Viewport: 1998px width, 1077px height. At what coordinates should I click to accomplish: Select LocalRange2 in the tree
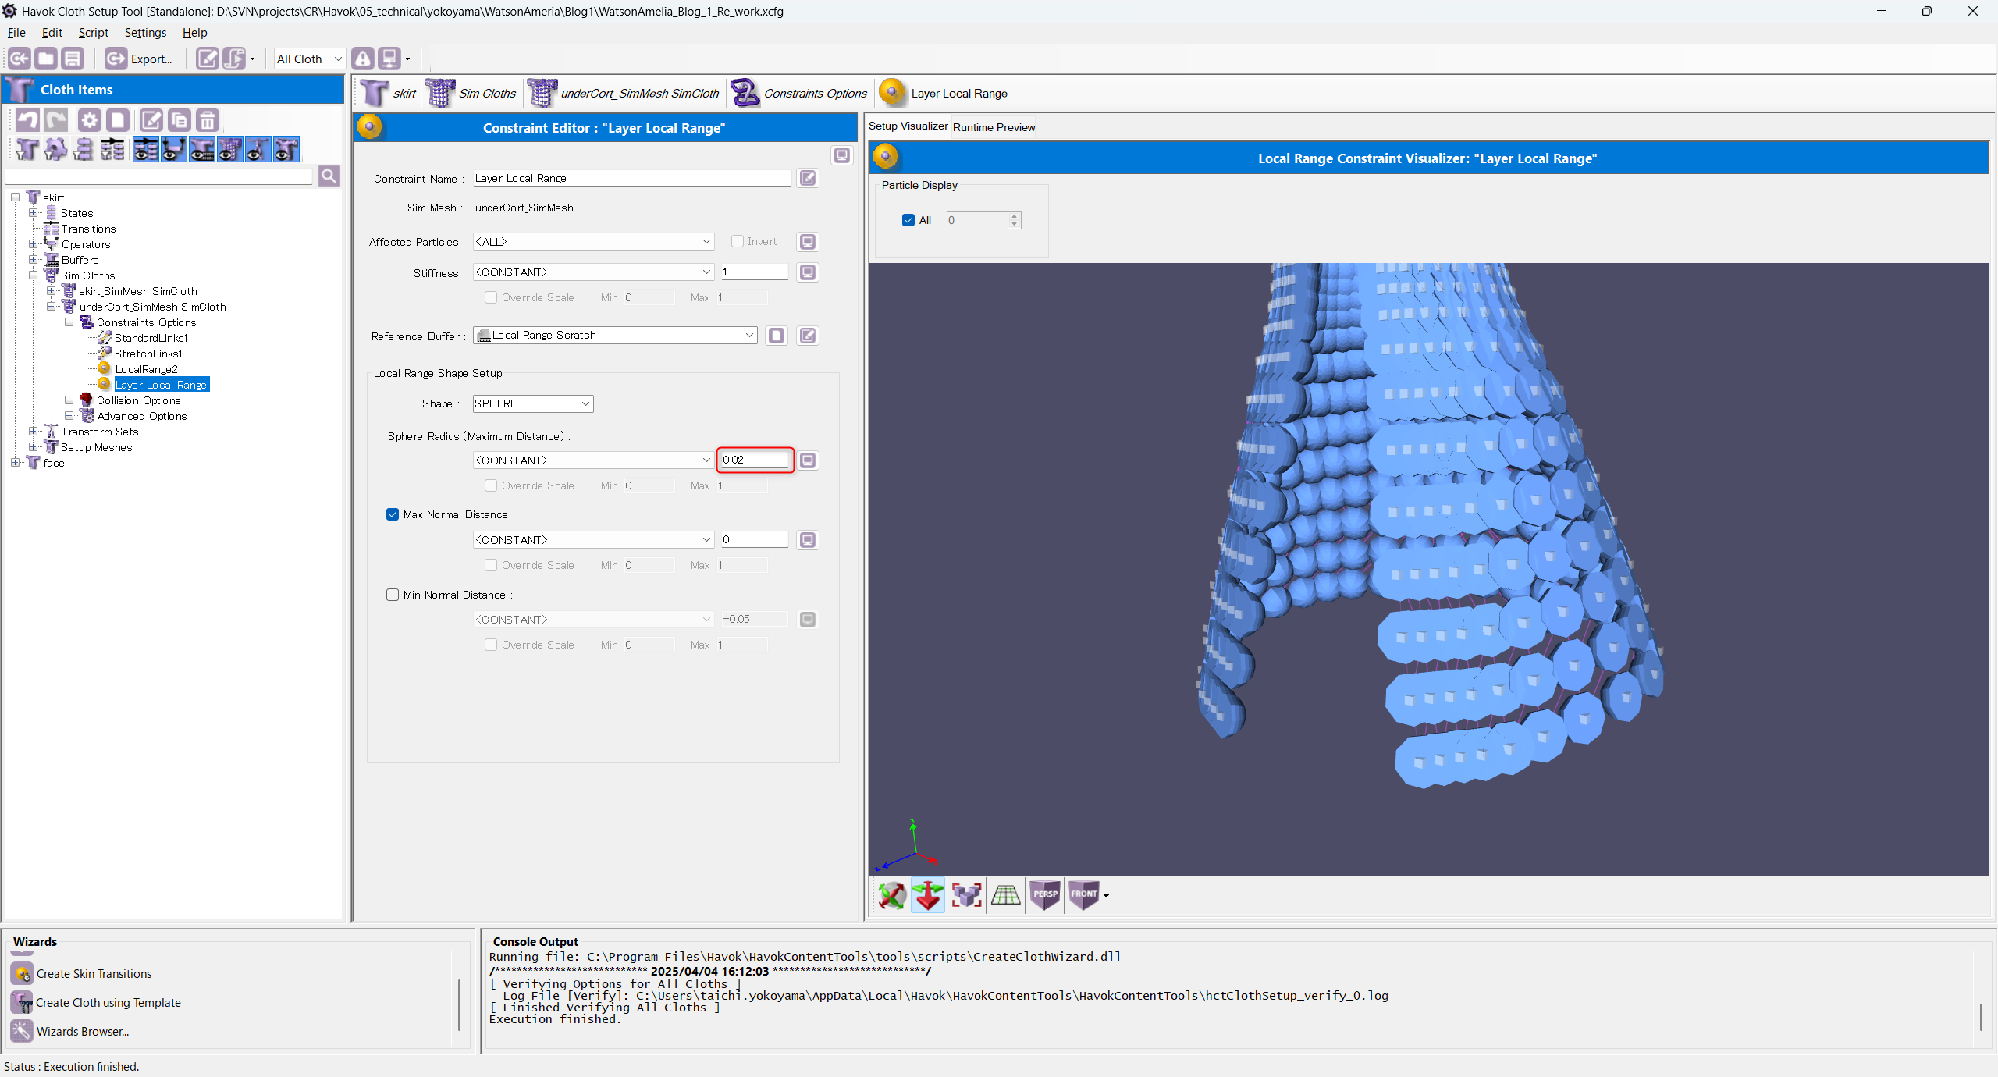(146, 369)
